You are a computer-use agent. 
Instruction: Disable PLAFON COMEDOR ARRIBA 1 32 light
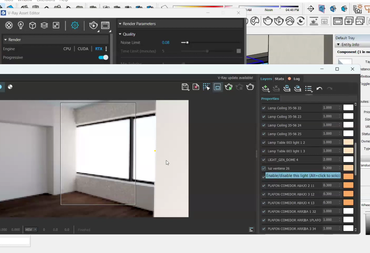coord(263,211)
